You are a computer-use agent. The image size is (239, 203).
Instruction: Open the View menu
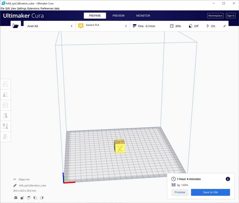pos(14,9)
